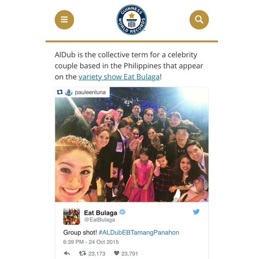The height and width of the screenshot is (259, 259).
Task: Click the gold search magnifier icon
Action: coord(199,20)
